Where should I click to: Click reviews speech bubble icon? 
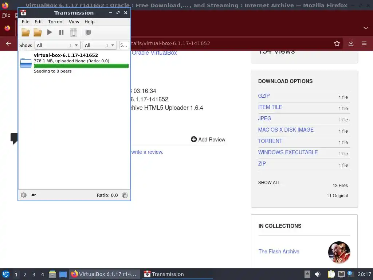pyautogui.click(x=14, y=139)
